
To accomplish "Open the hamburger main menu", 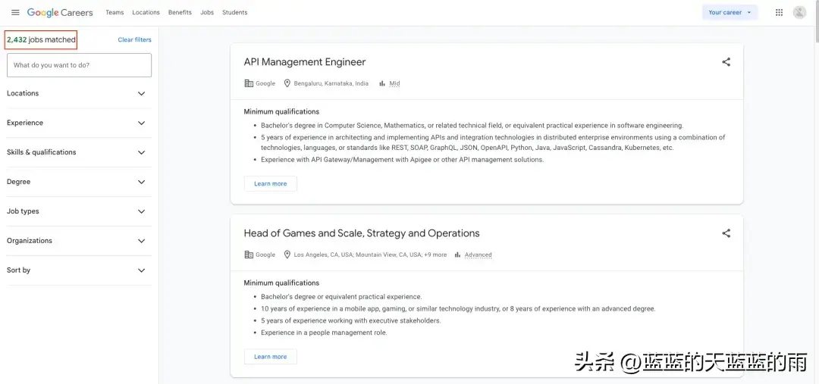I will (x=15, y=13).
